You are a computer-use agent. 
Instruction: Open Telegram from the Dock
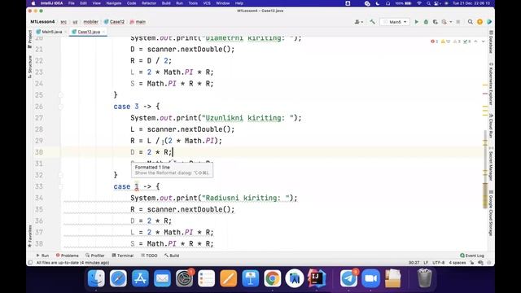point(348,278)
